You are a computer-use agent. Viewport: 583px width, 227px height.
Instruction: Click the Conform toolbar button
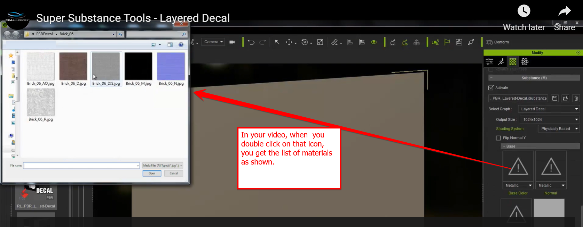tap(497, 42)
